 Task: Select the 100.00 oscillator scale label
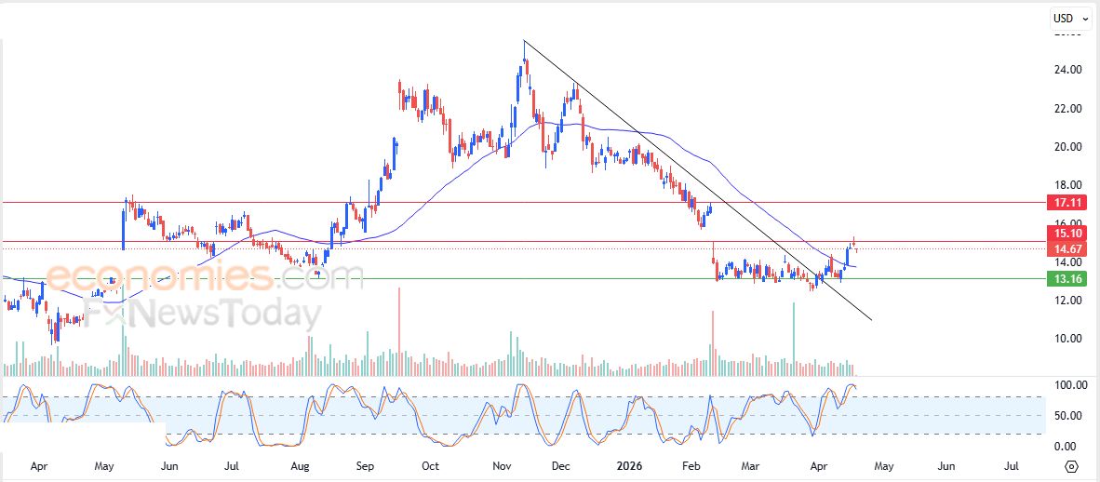(x=1066, y=385)
